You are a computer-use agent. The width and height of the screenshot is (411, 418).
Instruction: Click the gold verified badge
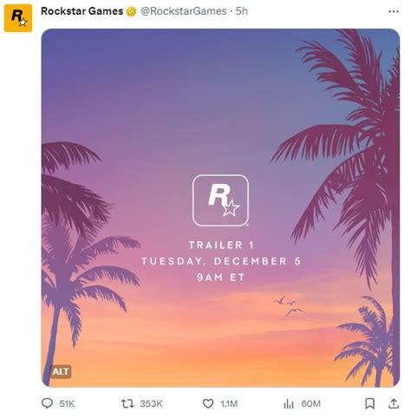pos(131,11)
